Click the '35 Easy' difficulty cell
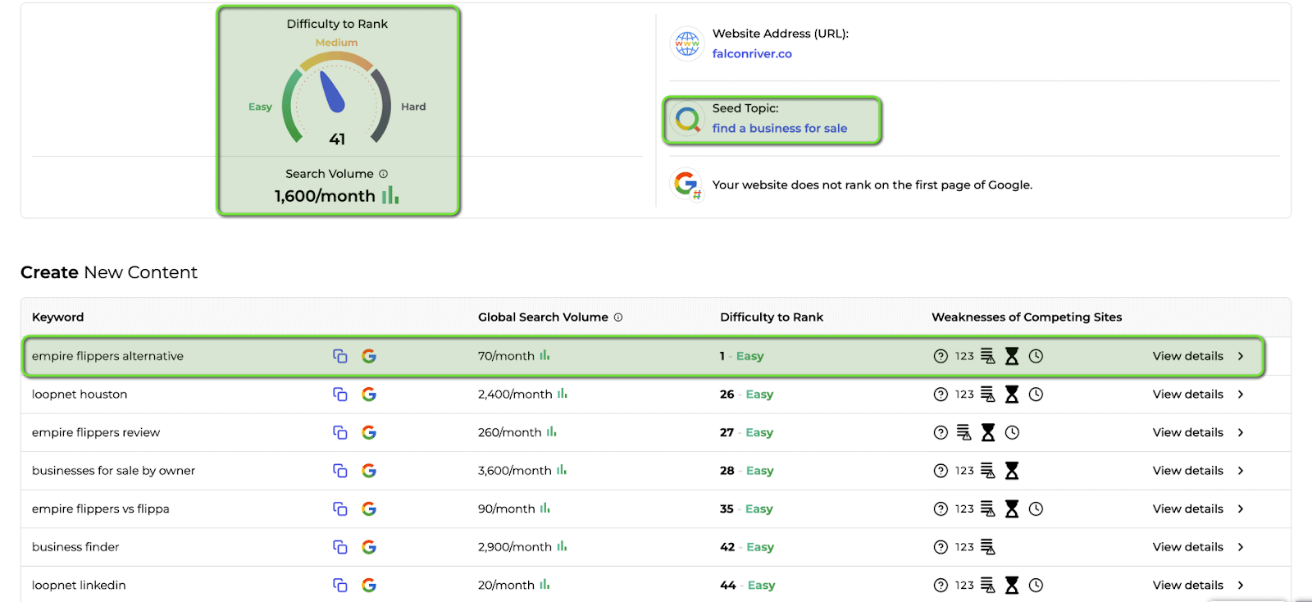Screen dimensions: 1312x602 point(746,509)
